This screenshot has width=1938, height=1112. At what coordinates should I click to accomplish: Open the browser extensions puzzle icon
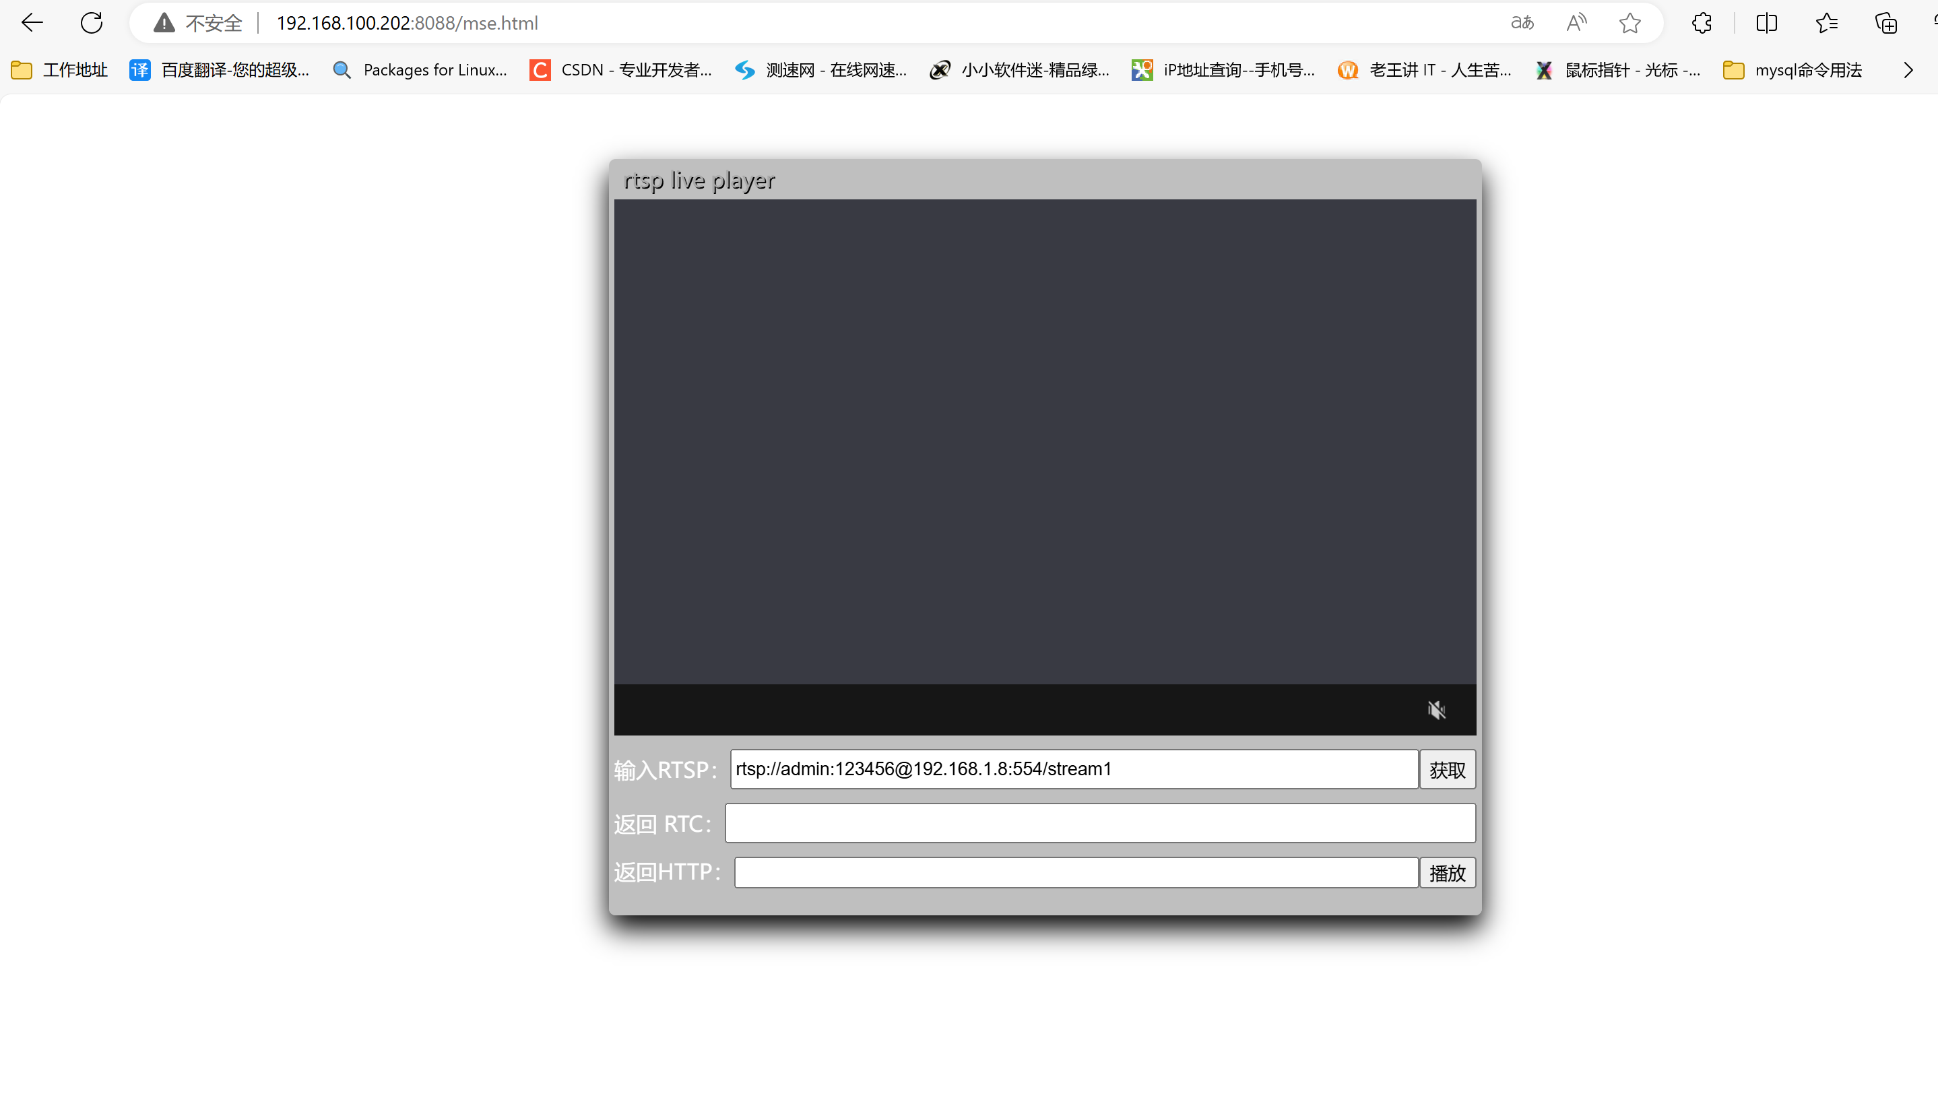click(1702, 23)
